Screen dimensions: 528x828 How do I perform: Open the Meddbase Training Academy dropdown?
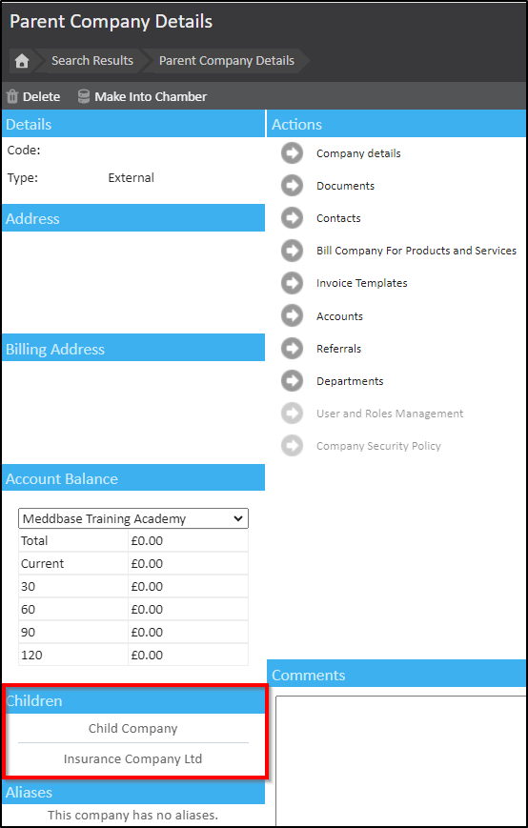pyautogui.click(x=133, y=518)
